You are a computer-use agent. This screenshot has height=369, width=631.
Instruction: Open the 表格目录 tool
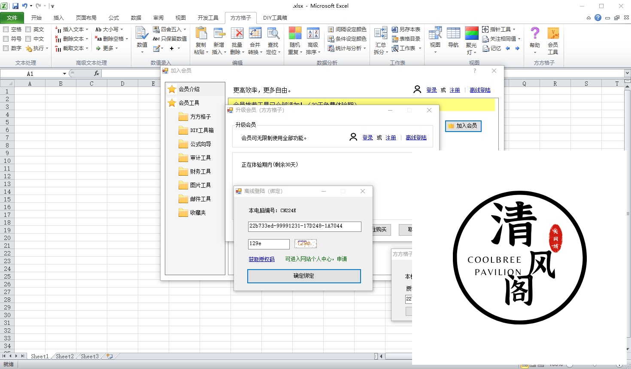pos(406,39)
